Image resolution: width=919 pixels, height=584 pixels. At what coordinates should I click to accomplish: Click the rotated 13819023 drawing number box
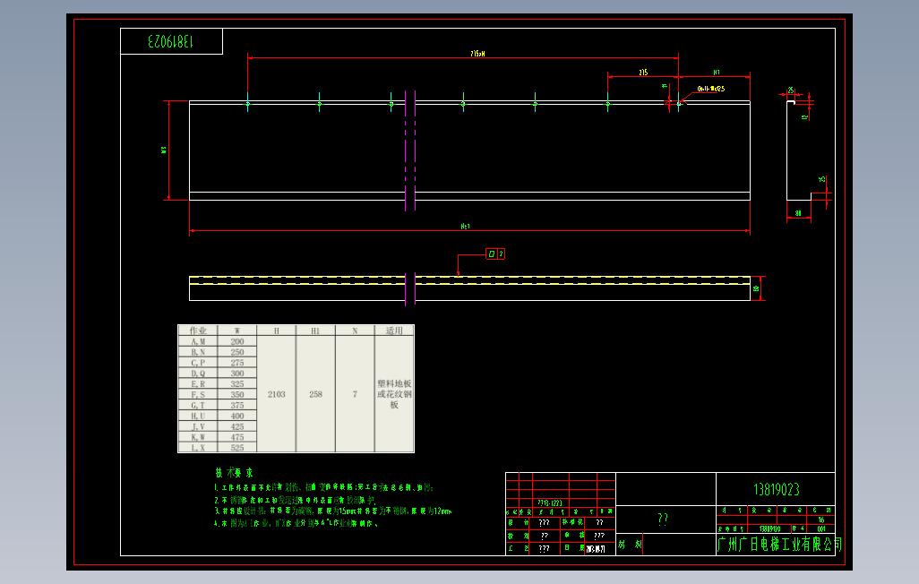[x=171, y=41]
